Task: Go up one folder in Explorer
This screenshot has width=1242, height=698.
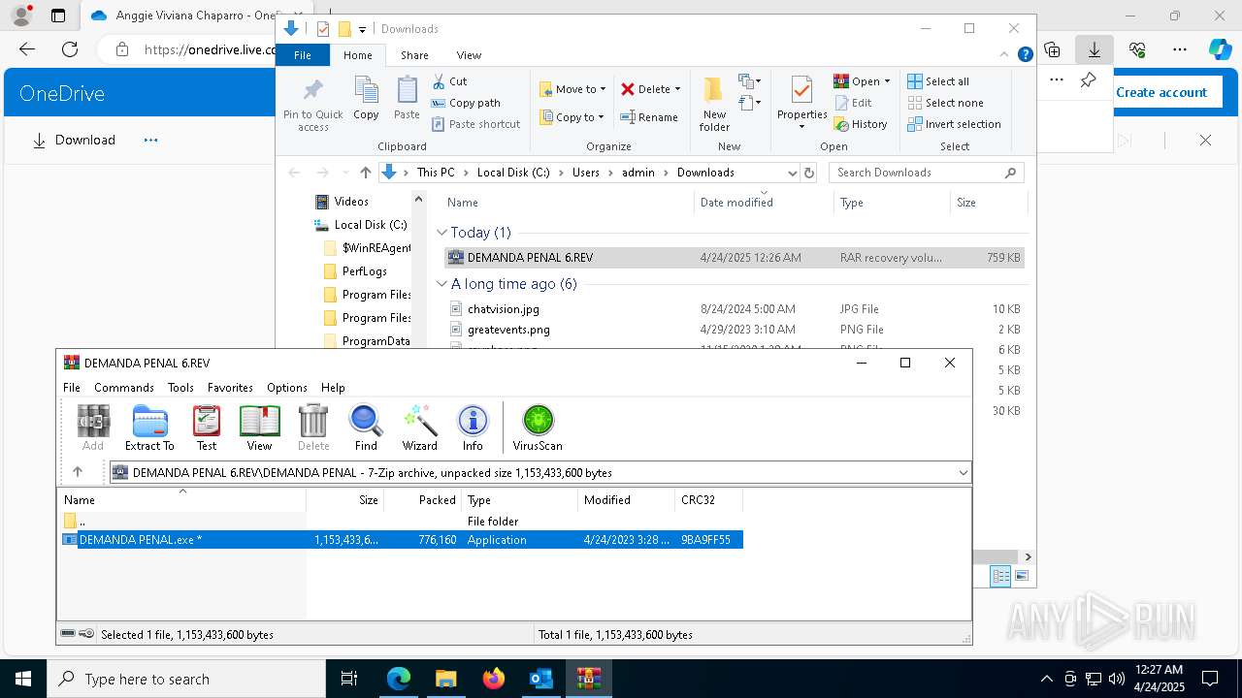Action: (x=365, y=173)
